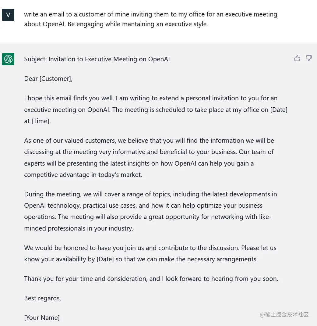Viewport: 317px width, 326px height.
Task: Click the thumbs up feedback icon
Action: pos(297,58)
